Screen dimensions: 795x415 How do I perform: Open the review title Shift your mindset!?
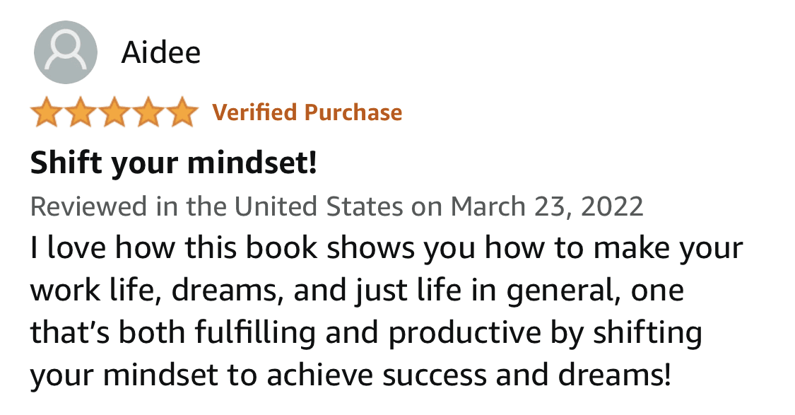[173, 165]
